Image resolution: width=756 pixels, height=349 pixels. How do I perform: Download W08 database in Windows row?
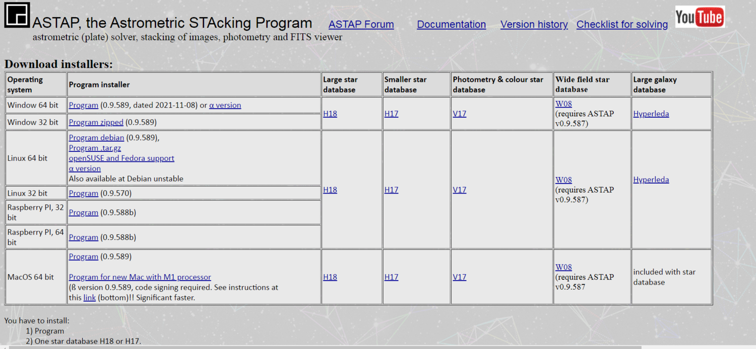(563, 104)
